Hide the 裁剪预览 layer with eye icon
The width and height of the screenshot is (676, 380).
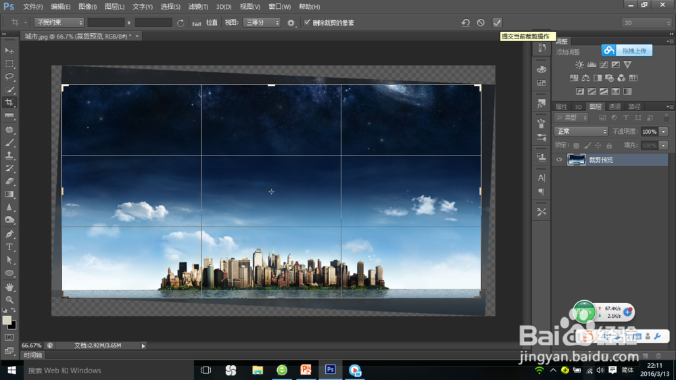pos(559,160)
